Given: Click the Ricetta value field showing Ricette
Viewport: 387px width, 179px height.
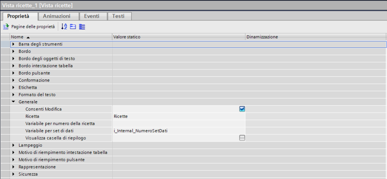Looking at the screenshot, I should (x=178, y=116).
